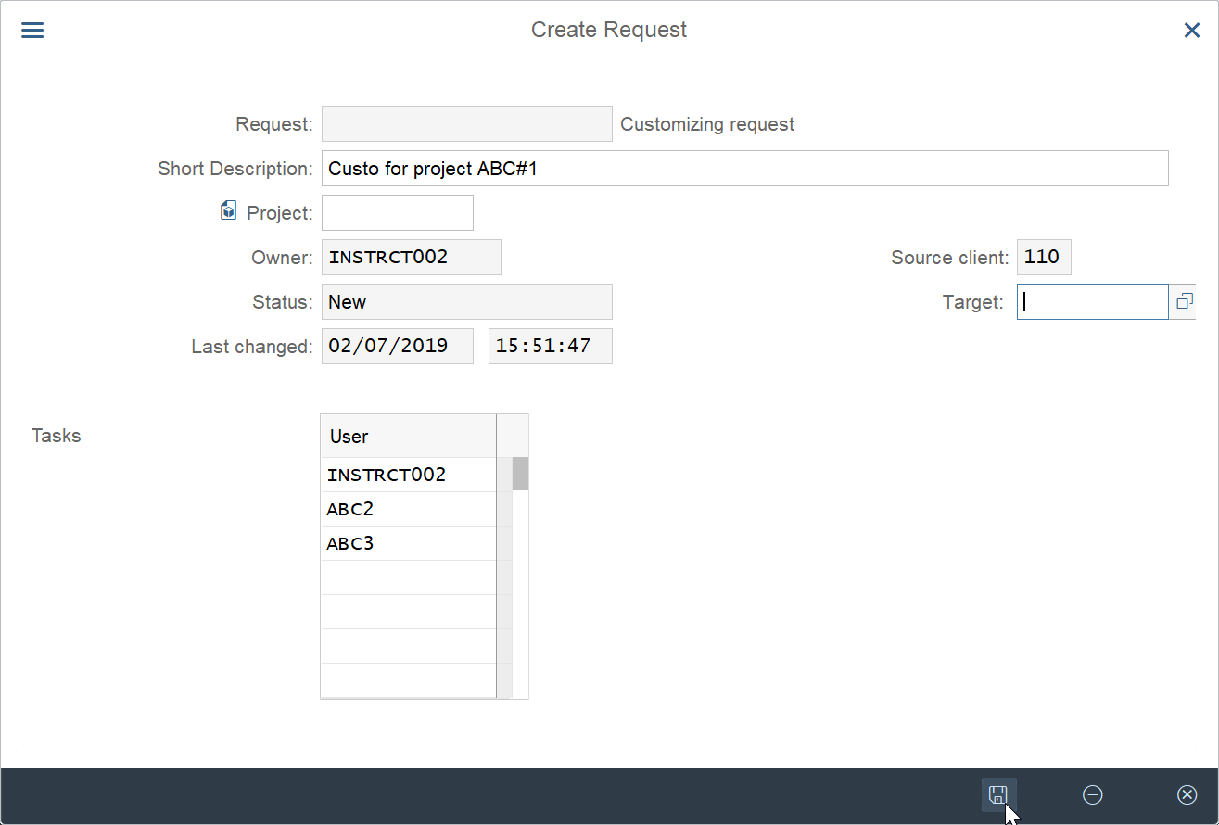Select task row ABC3
Image resolution: width=1219 pixels, height=825 pixels.
408,543
